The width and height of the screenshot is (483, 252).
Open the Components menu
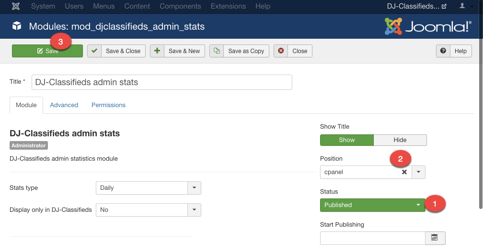(x=180, y=6)
